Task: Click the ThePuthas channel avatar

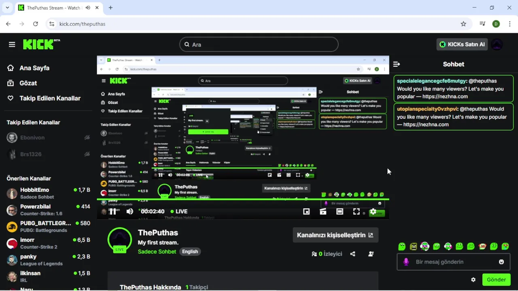Action: pyautogui.click(x=120, y=239)
